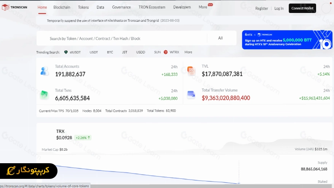Open the HTX 5,000,000 BTT promo banner
The width and height of the screenshot is (334, 188).
click(287, 40)
